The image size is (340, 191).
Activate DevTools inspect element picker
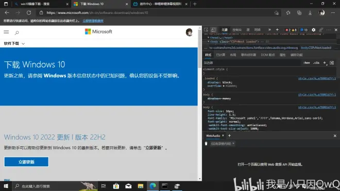[206, 30]
